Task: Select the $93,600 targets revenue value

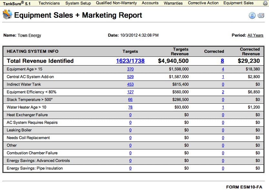Action: point(182,107)
